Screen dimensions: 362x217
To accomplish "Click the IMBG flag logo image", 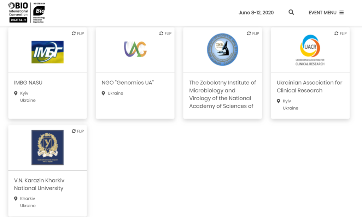I will [48, 52].
